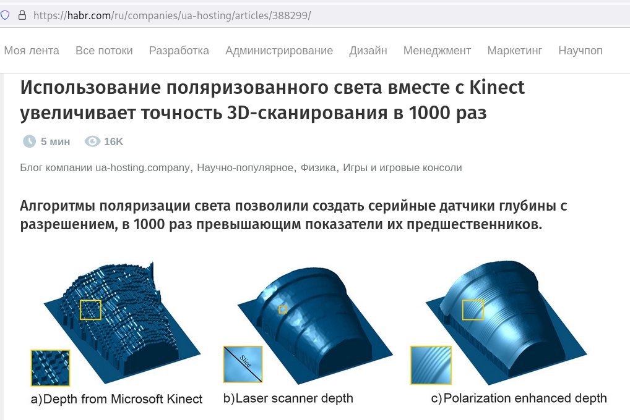Click the polarization zoomed inset thumbnail
The image size is (630, 420).
pyautogui.click(x=431, y=365)
